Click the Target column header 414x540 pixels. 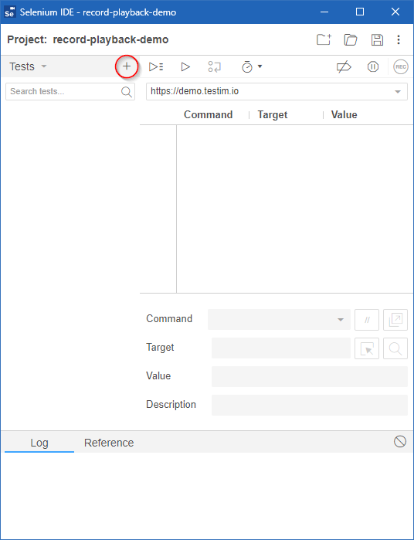(x=273, y=114)
